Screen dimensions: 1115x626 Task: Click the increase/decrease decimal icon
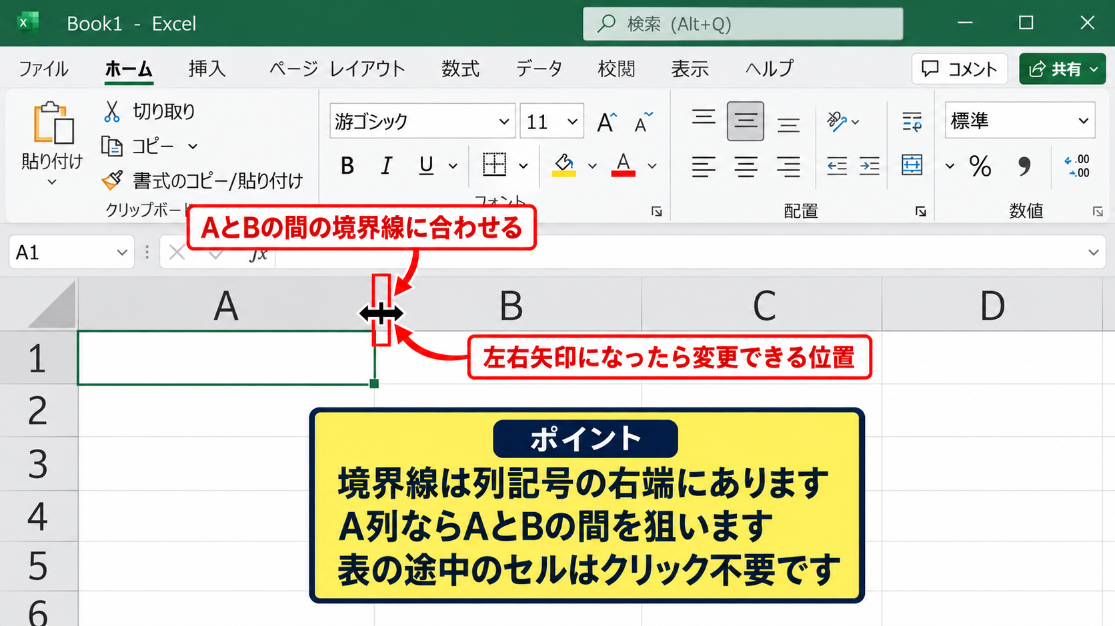1077,166
